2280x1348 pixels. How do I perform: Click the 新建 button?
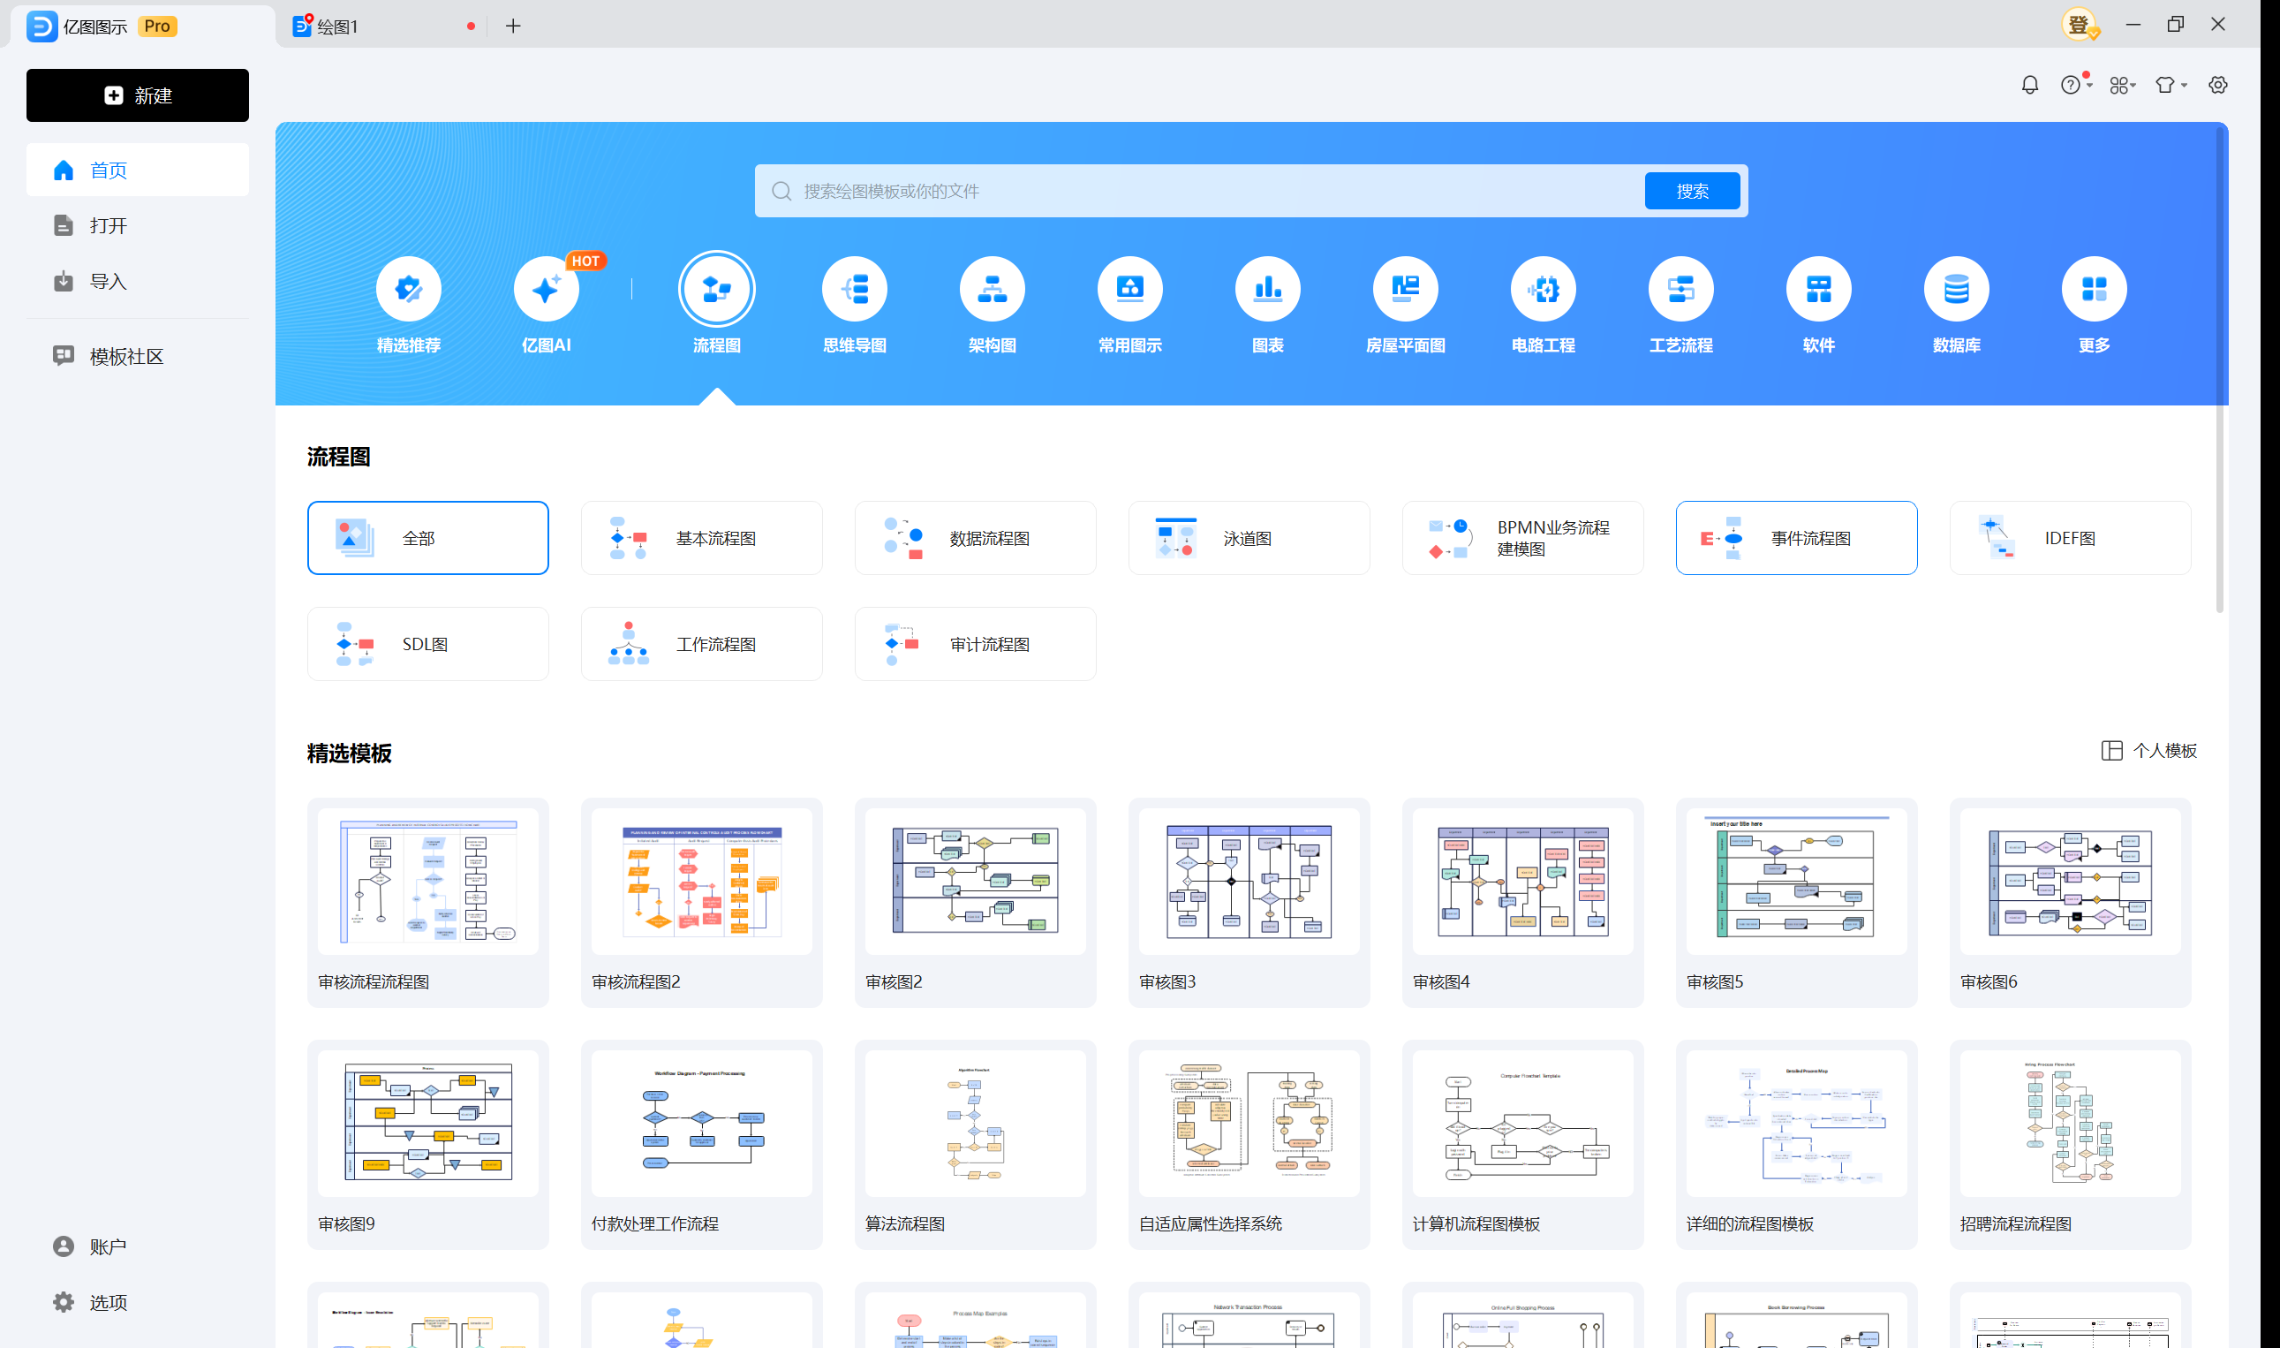tap(137, 95)
